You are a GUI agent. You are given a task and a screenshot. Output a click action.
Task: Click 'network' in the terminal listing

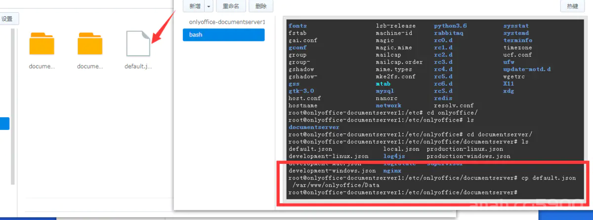pyautogui.click(x=388, y=105)
